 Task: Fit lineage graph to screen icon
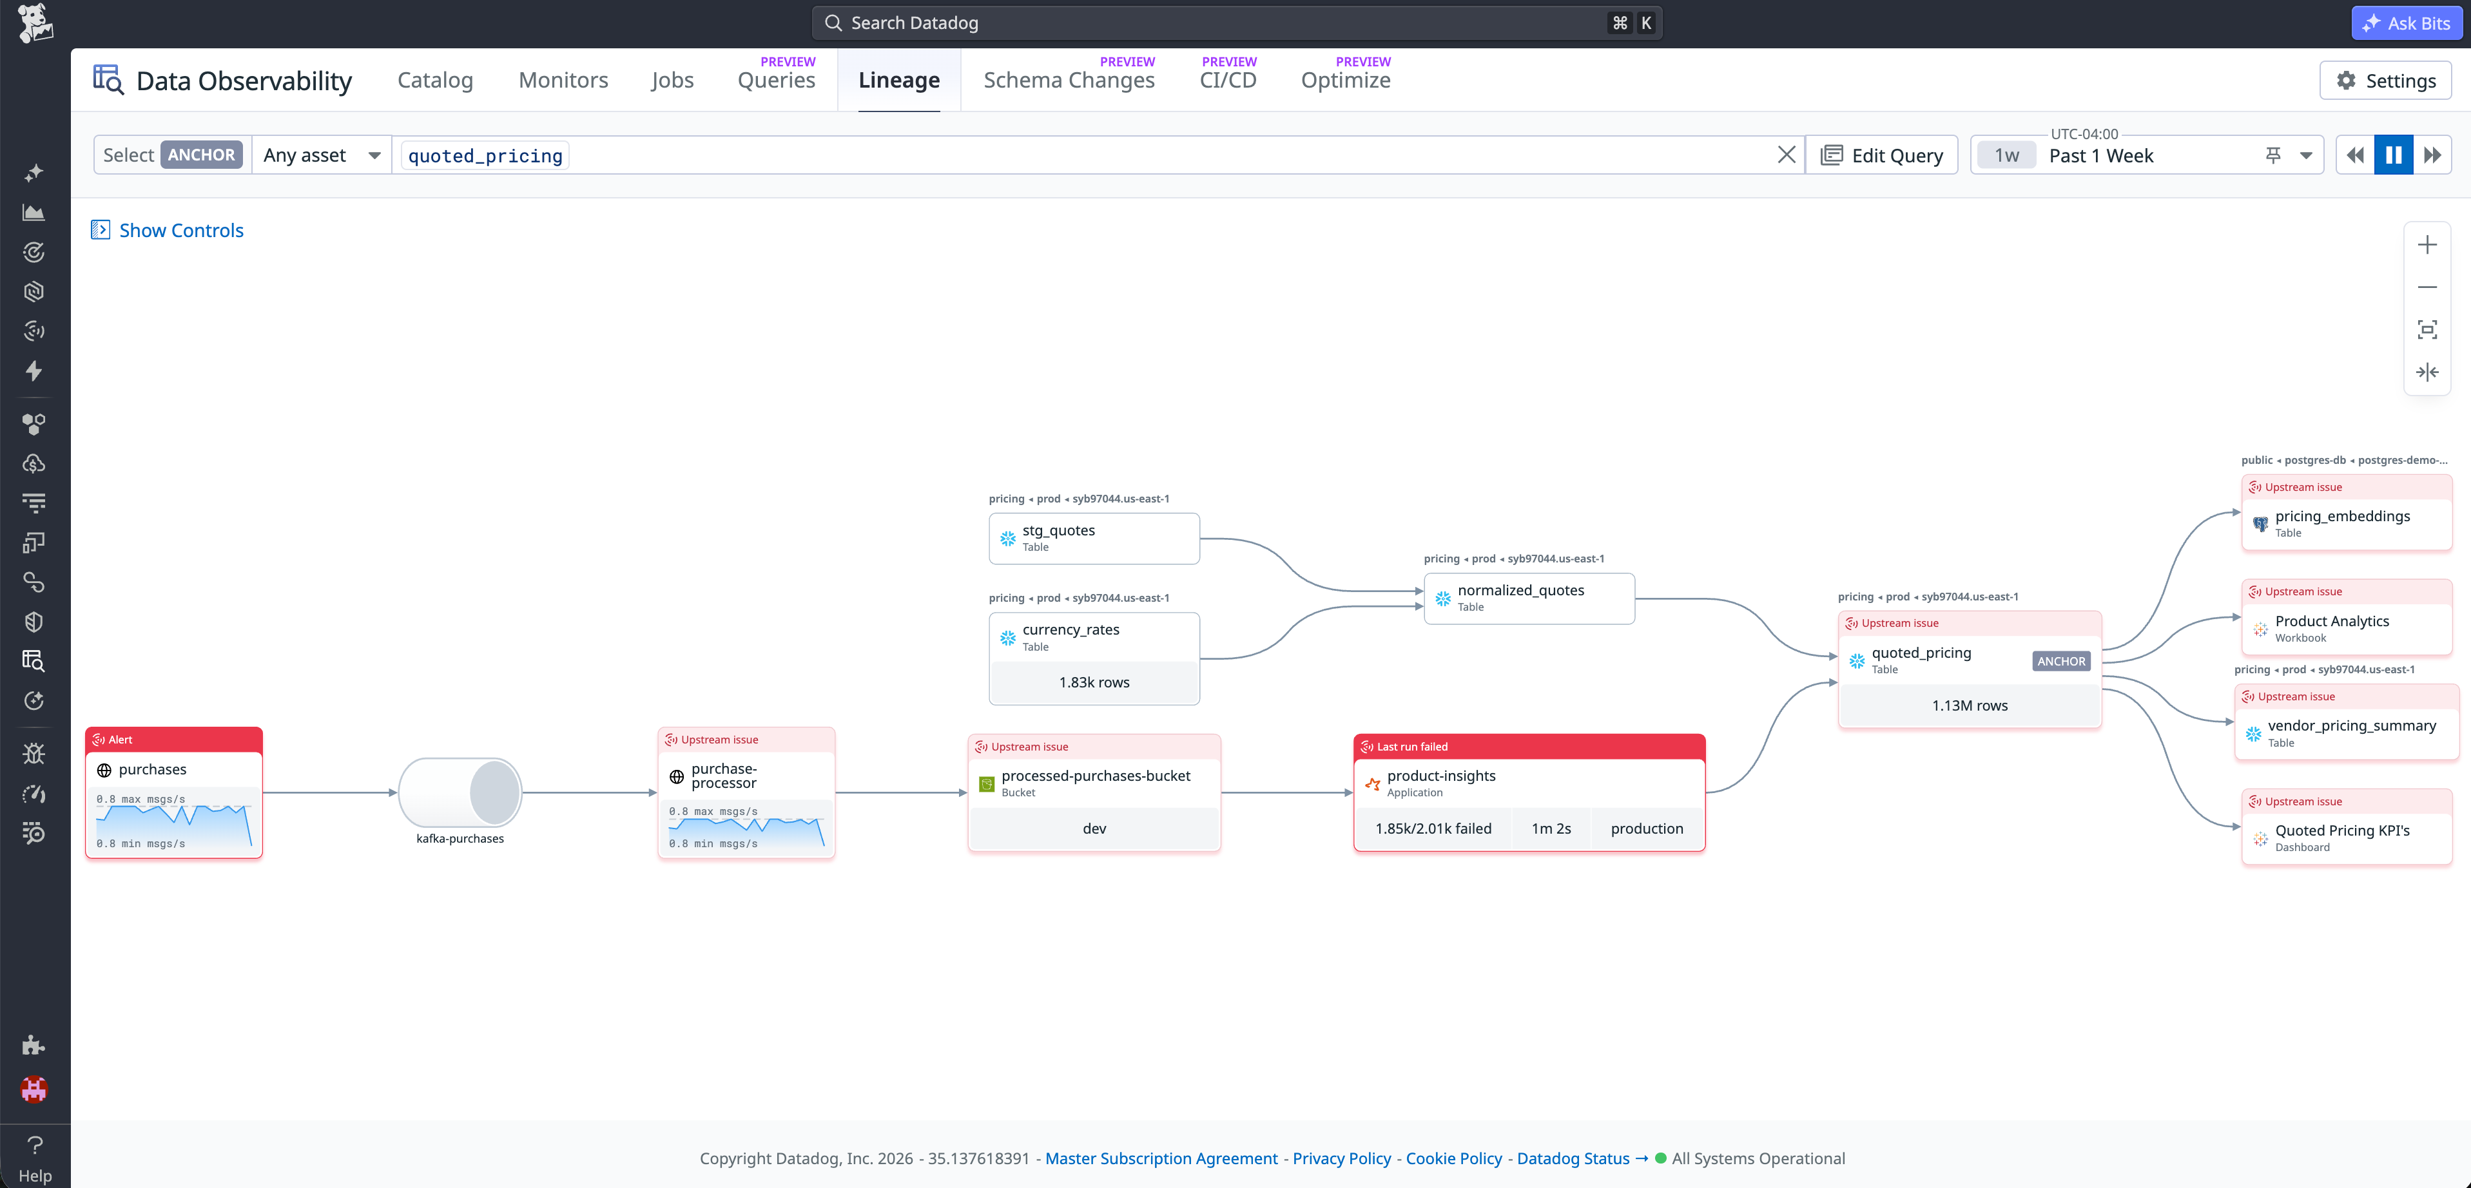click(x=2427, y=330)
